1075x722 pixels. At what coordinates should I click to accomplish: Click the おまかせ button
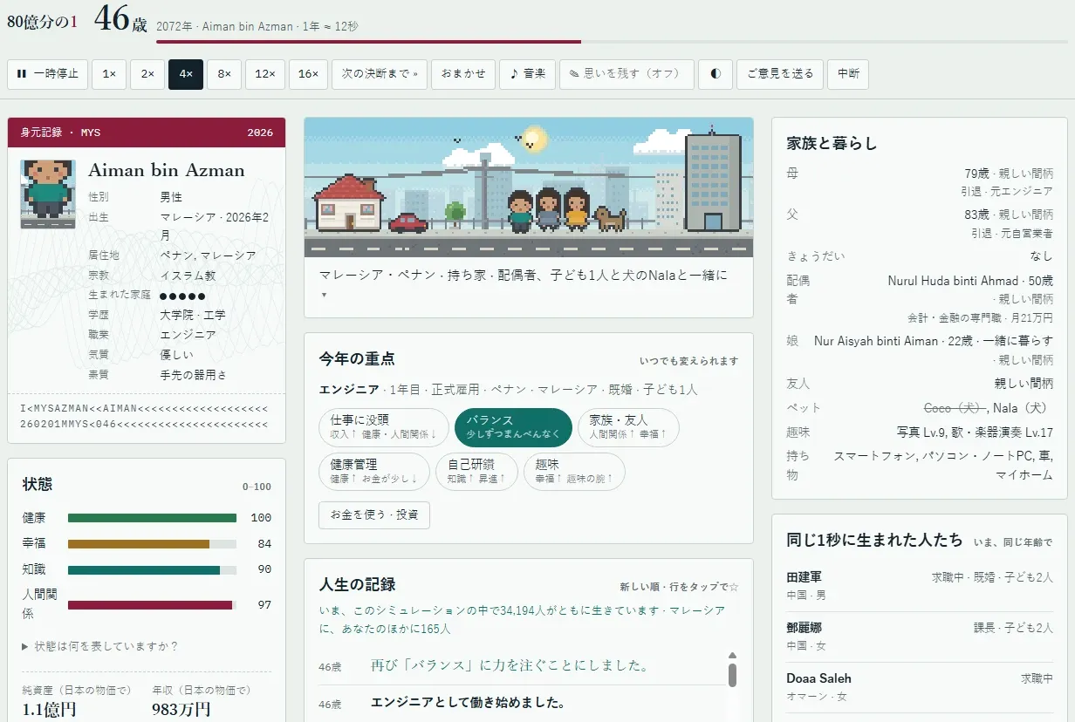463,74
